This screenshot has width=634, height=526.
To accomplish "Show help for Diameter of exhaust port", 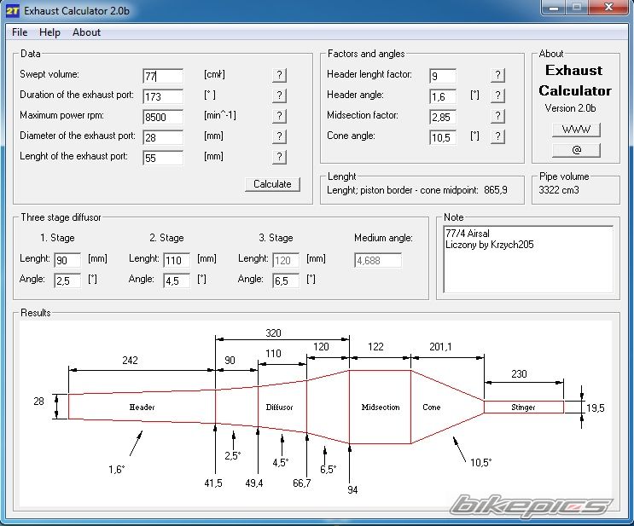I will click(x=279, y=136).
